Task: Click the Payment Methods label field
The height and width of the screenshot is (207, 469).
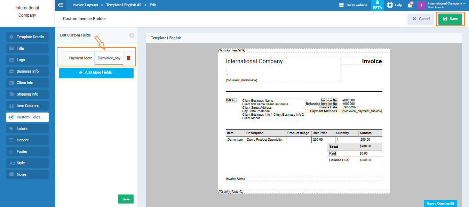Action: tap(80, 58)
